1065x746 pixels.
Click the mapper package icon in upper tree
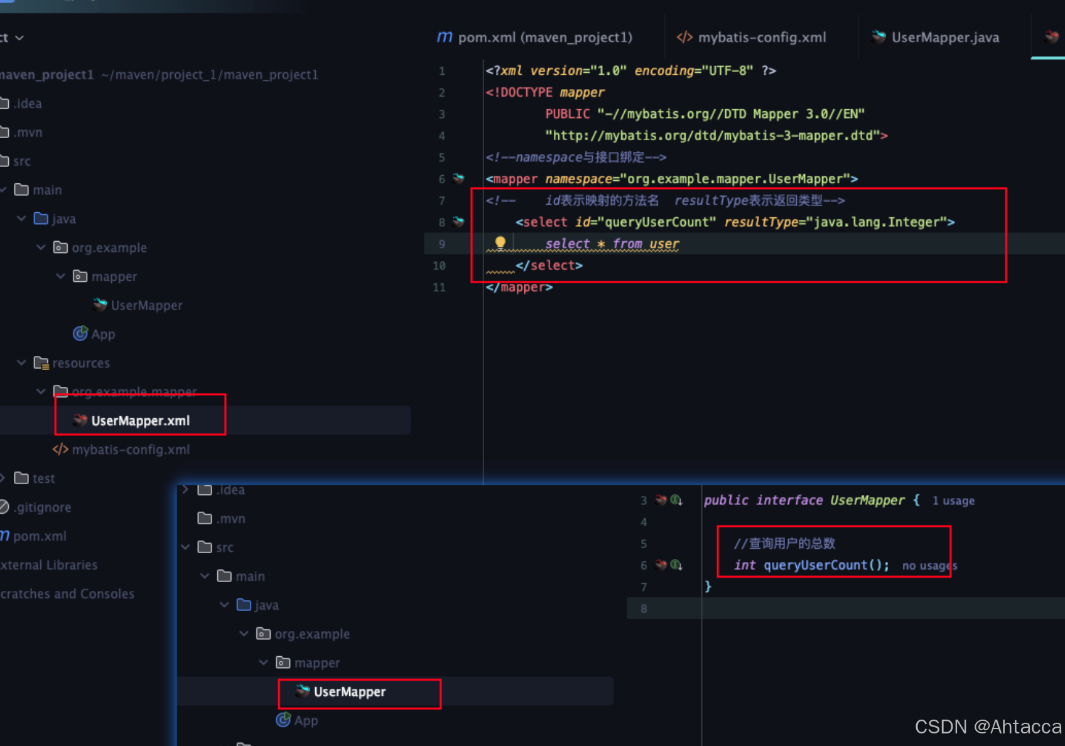[80, 276]
